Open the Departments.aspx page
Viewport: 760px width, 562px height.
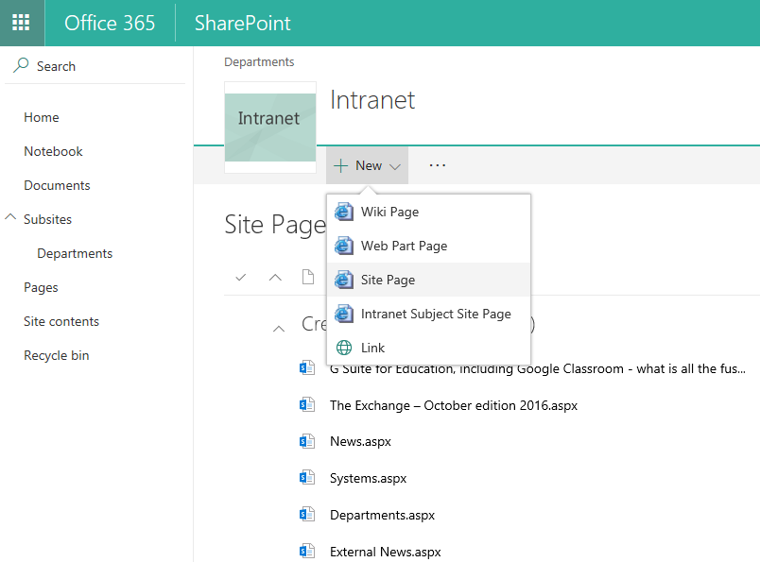(382, 515)
